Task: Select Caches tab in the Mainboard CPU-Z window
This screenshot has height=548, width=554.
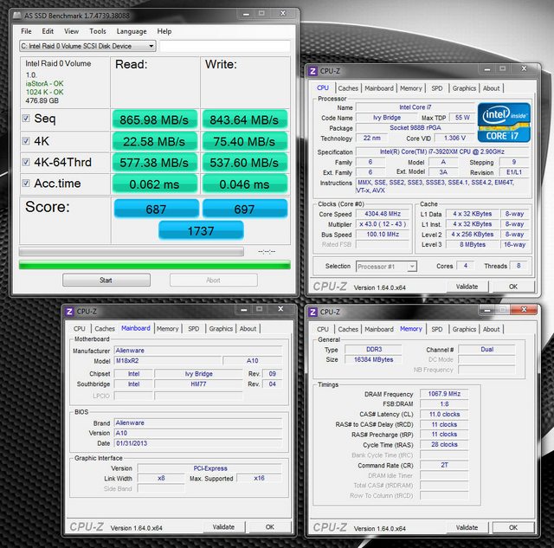Action: pos(105,329)
